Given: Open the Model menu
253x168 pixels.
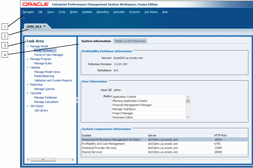Looking at the screenshot, I should coord(74,12).
